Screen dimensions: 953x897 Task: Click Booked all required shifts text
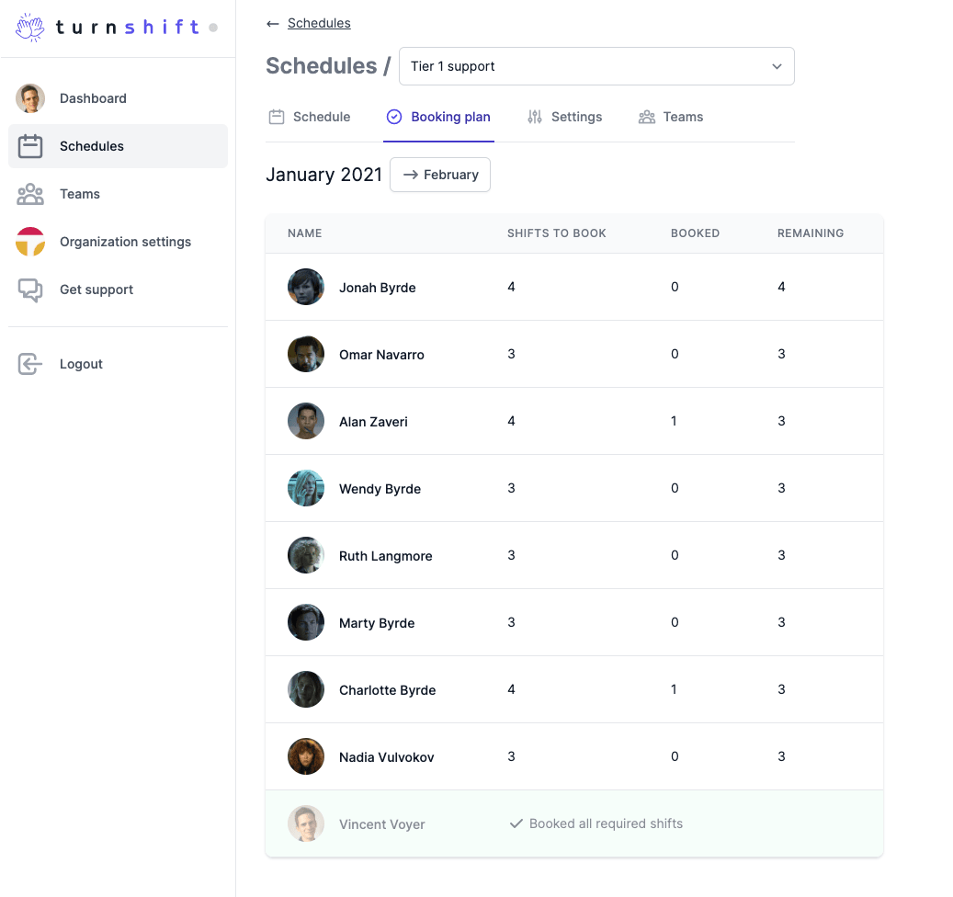pos(606,824)
